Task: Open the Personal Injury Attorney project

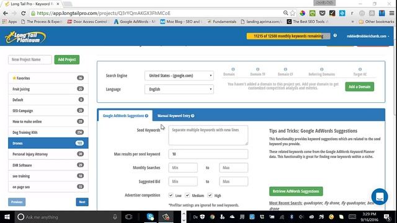Action: pyautogui.click(x=48, y=154)
